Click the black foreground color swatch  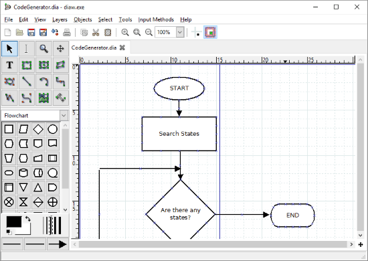pyautogui.click(x=13, y=222)
